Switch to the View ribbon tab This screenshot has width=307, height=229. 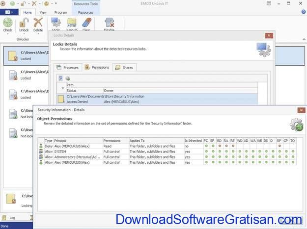43,12
